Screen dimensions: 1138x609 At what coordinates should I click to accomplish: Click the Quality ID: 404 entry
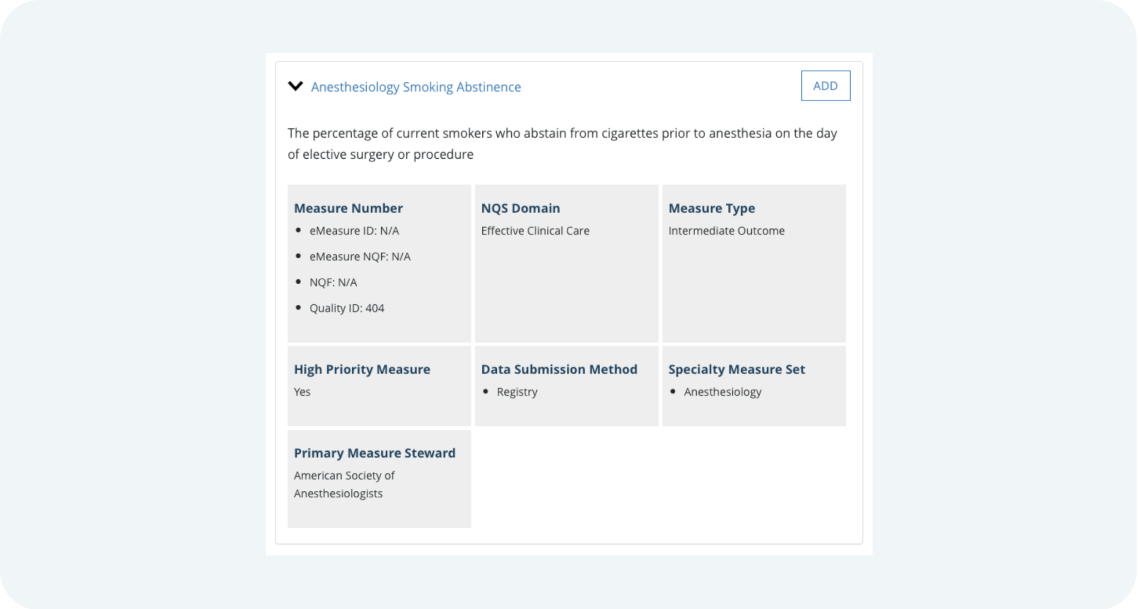(x=347, y=308)
